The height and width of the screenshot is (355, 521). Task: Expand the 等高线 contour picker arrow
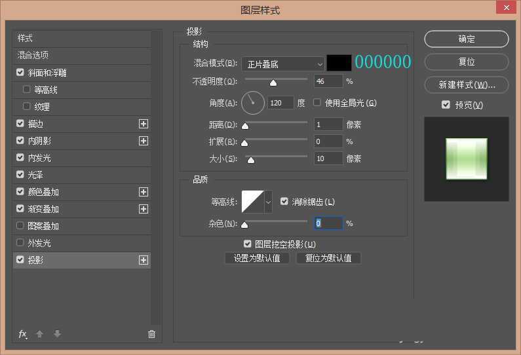[x=268, y=202]
